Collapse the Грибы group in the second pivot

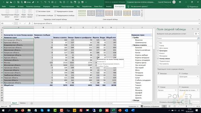click(133, 38)
